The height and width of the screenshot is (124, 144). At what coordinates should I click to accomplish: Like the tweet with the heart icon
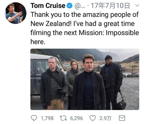(93, 118)
